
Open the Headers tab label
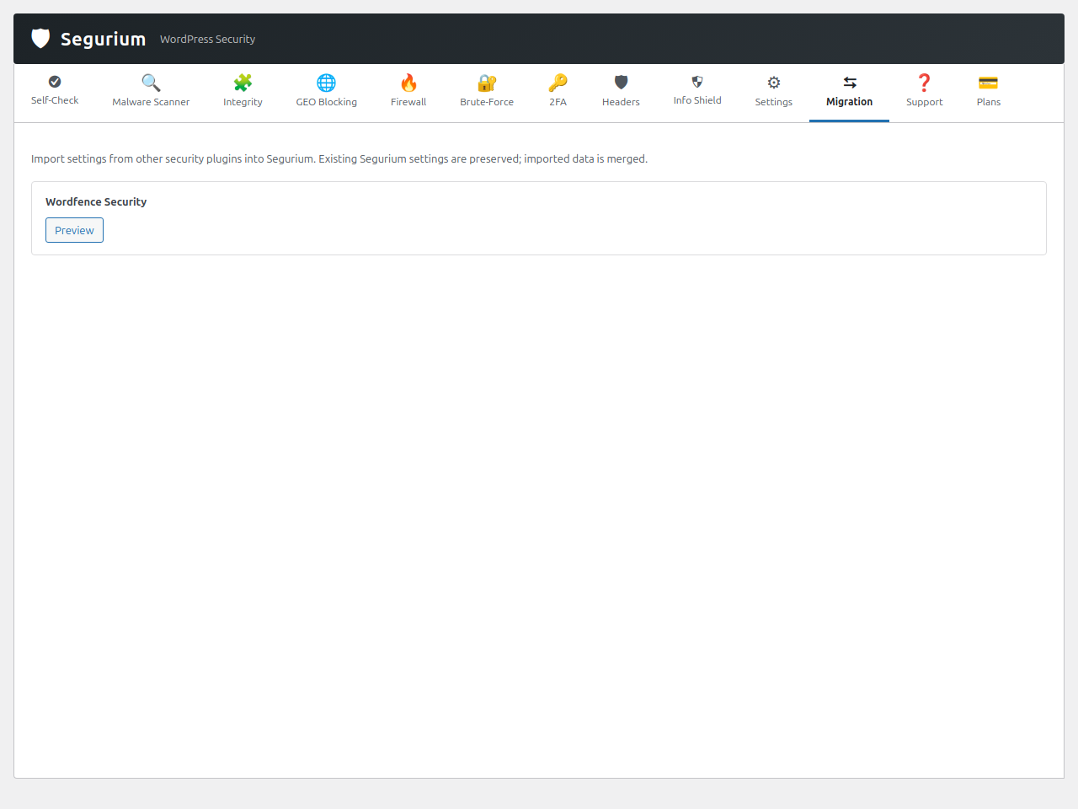621,102
